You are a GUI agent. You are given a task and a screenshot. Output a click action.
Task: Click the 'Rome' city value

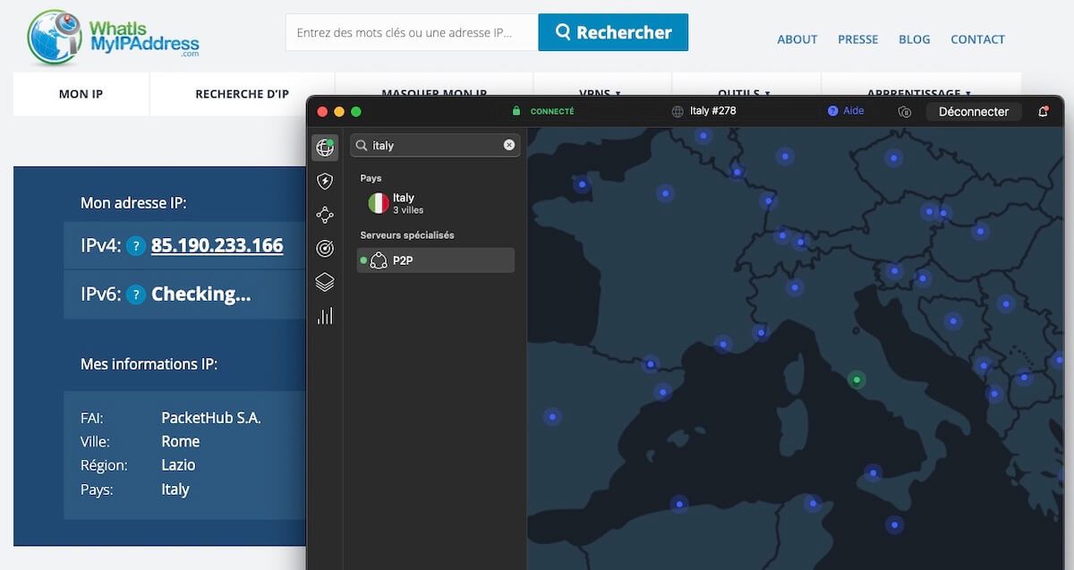point(181,442)
